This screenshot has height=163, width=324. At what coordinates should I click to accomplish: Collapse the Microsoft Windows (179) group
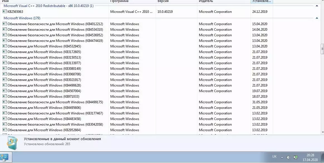coord(317,18)
